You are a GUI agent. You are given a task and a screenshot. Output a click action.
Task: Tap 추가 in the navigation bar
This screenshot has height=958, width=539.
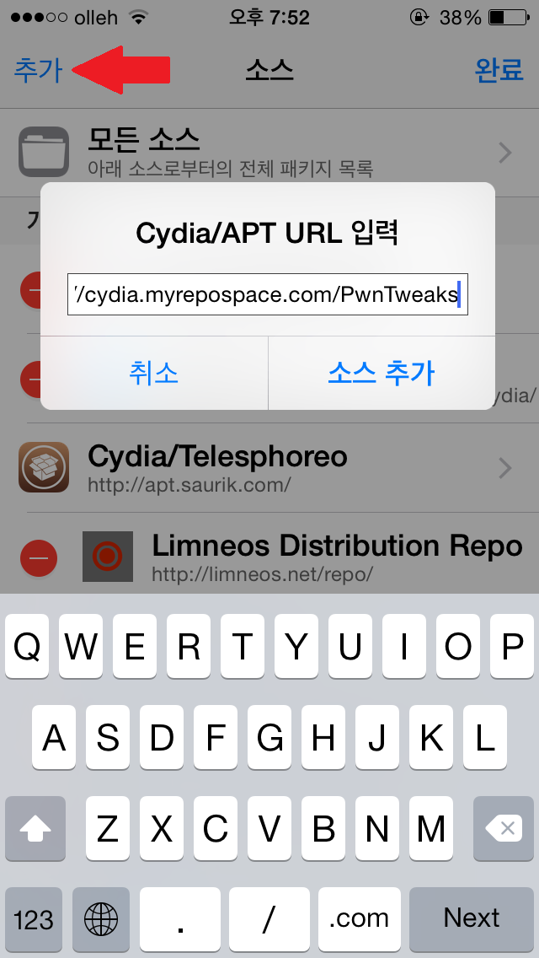[x=38, y=70]
